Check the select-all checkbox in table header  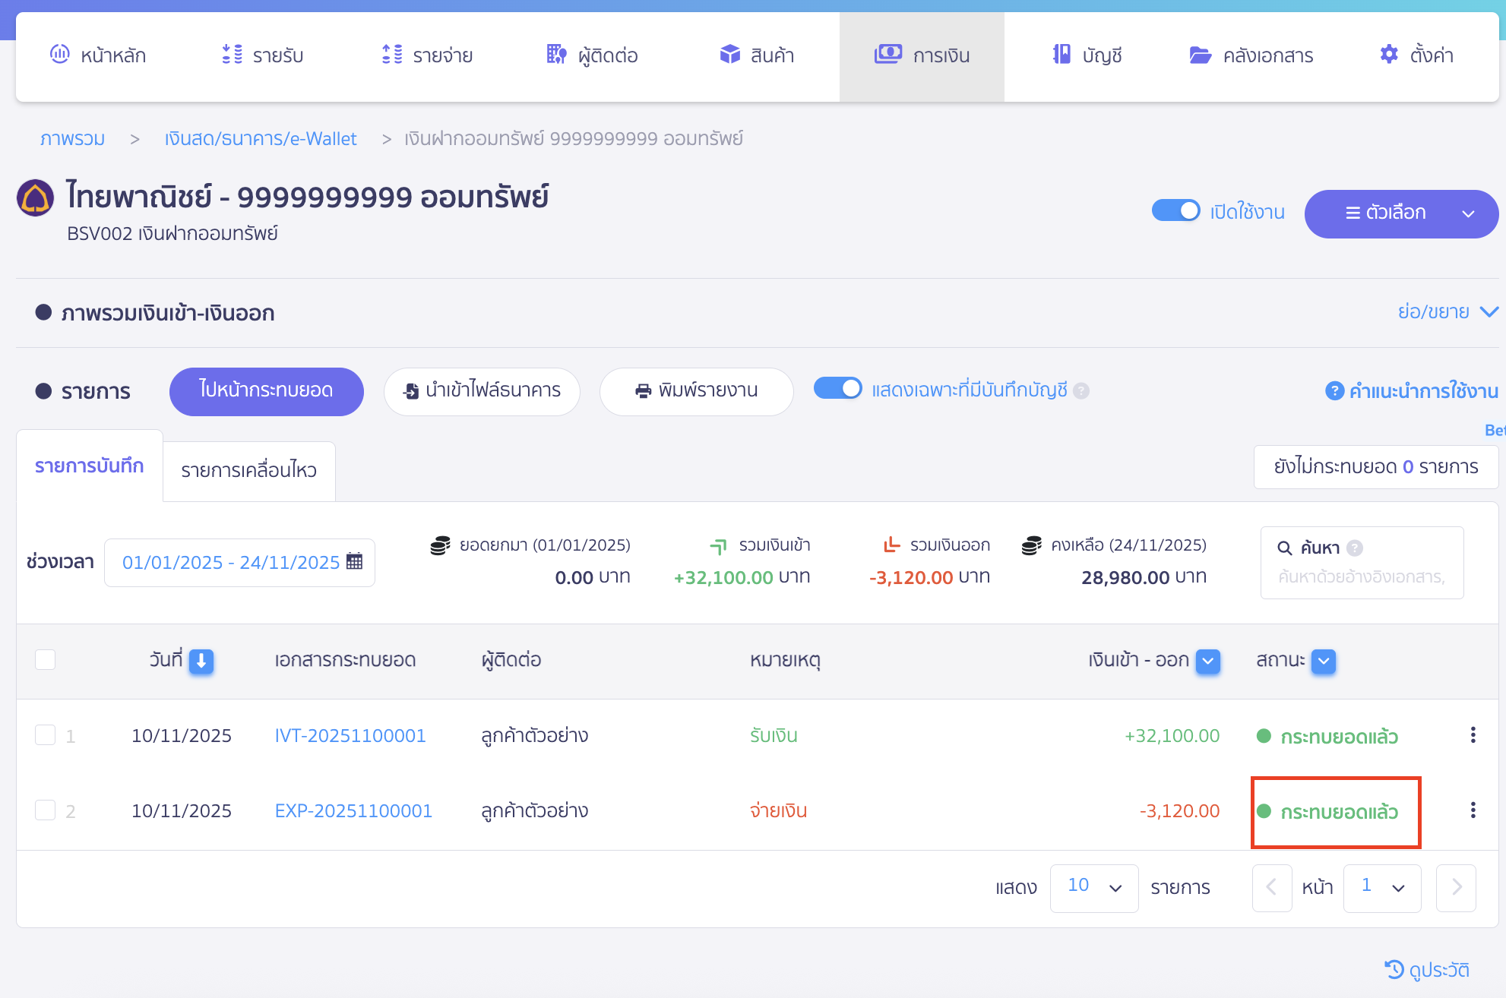46,659
